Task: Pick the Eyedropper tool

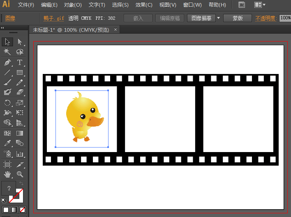Action: tap(7, 143)
